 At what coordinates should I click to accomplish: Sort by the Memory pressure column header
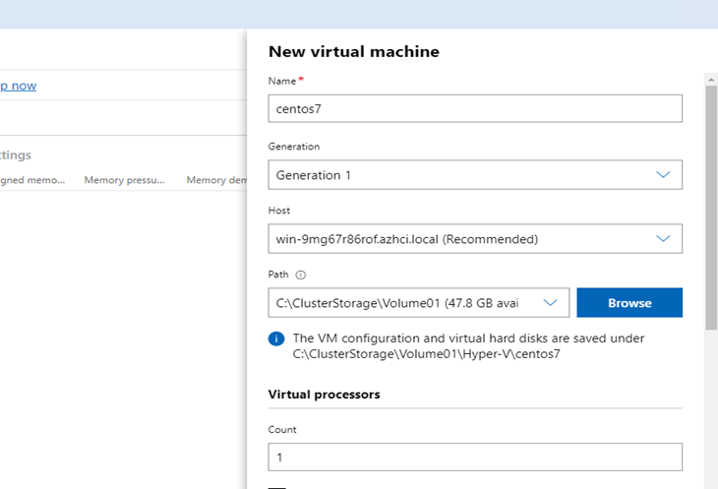[125, 180]
